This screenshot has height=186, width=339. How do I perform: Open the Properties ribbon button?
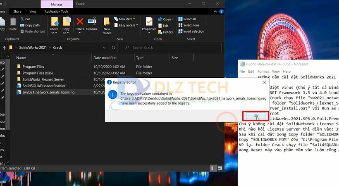coord(149,25)
